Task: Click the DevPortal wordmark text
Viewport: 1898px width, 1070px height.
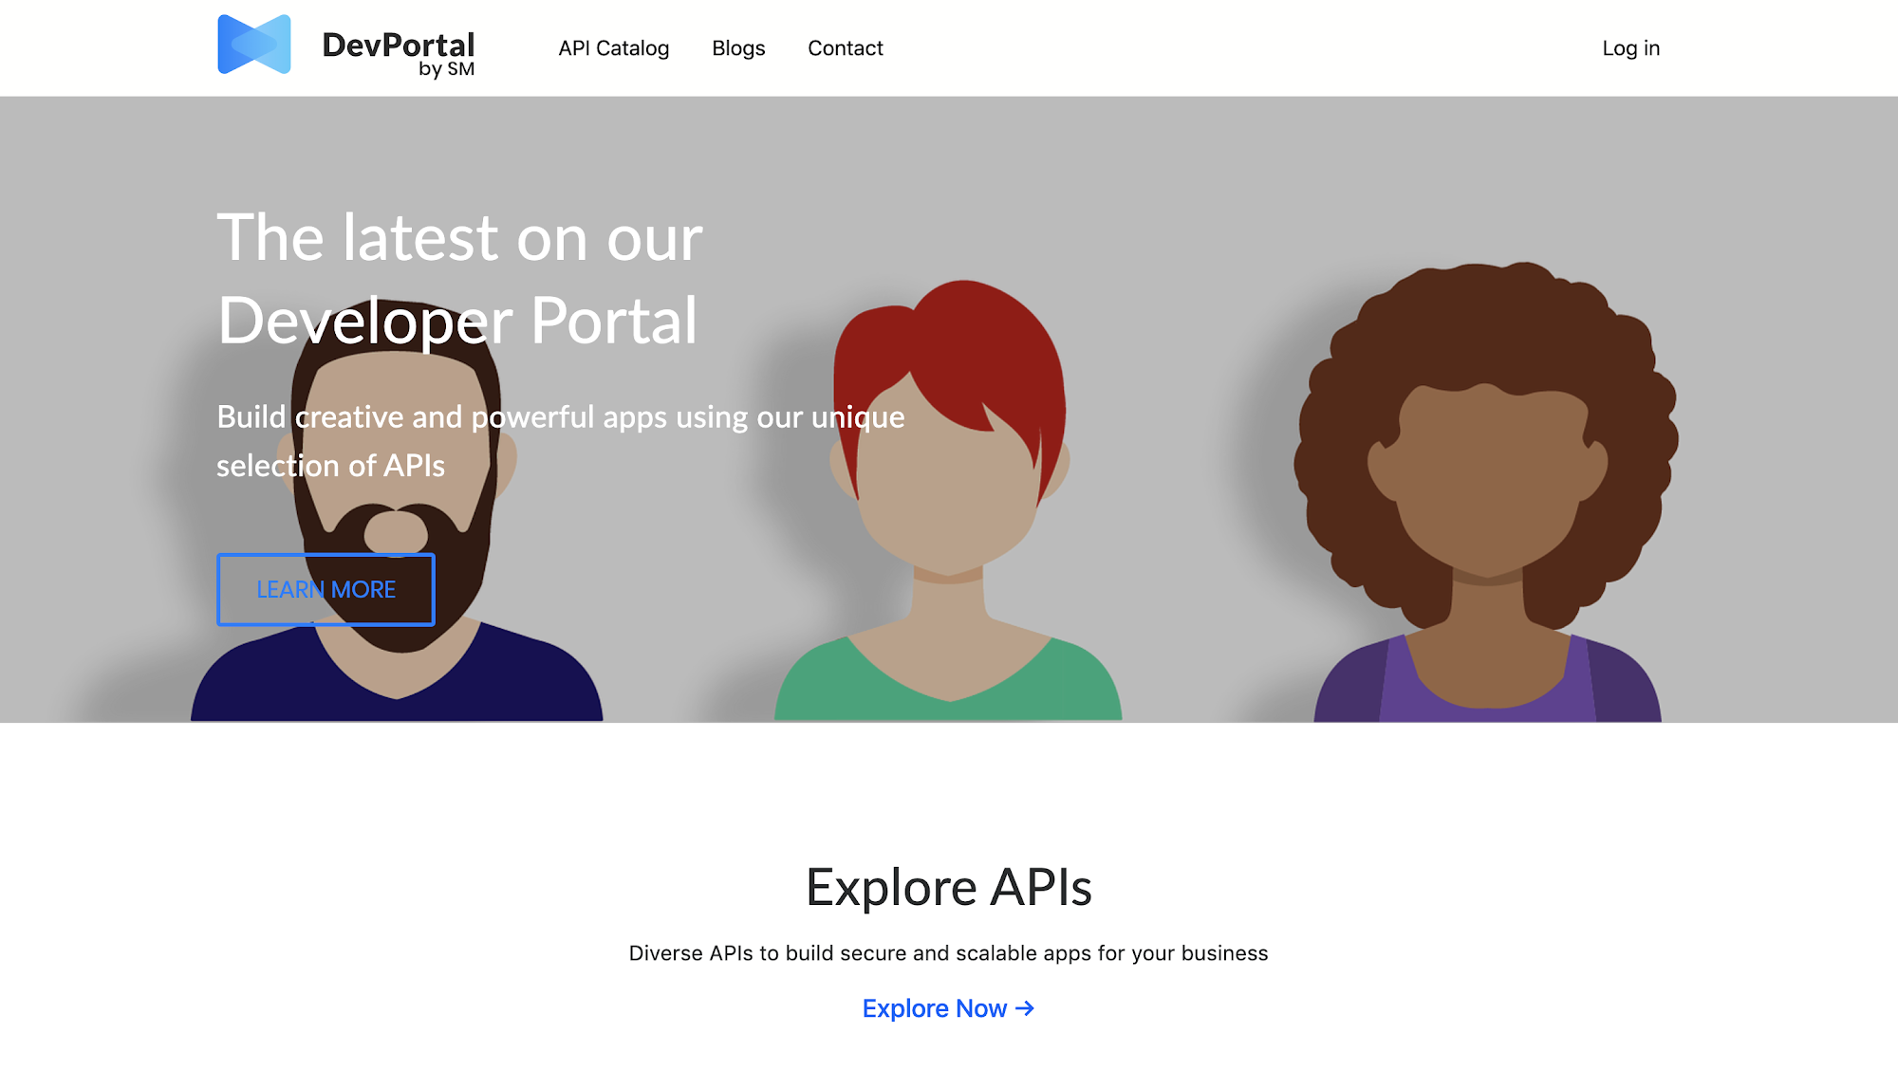Action: pyautogui.click(x=398, y=44)
